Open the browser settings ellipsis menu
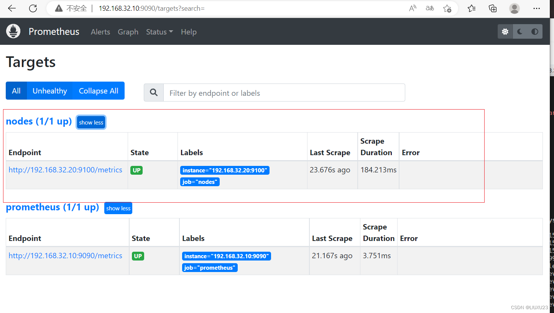The height and width of the screenshot is (313, 554). (x=537, y=8)
